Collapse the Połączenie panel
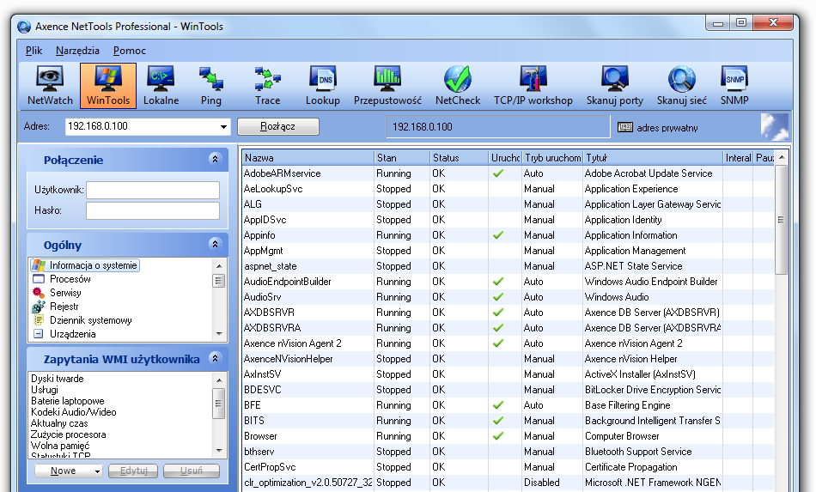This screenshot has width=816, height=492. [x=215, y=159]
